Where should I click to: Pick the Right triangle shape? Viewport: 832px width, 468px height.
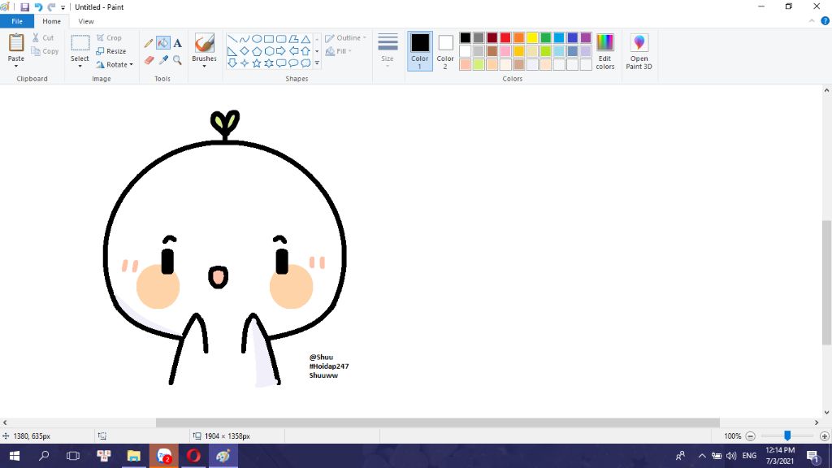(232, 51)
